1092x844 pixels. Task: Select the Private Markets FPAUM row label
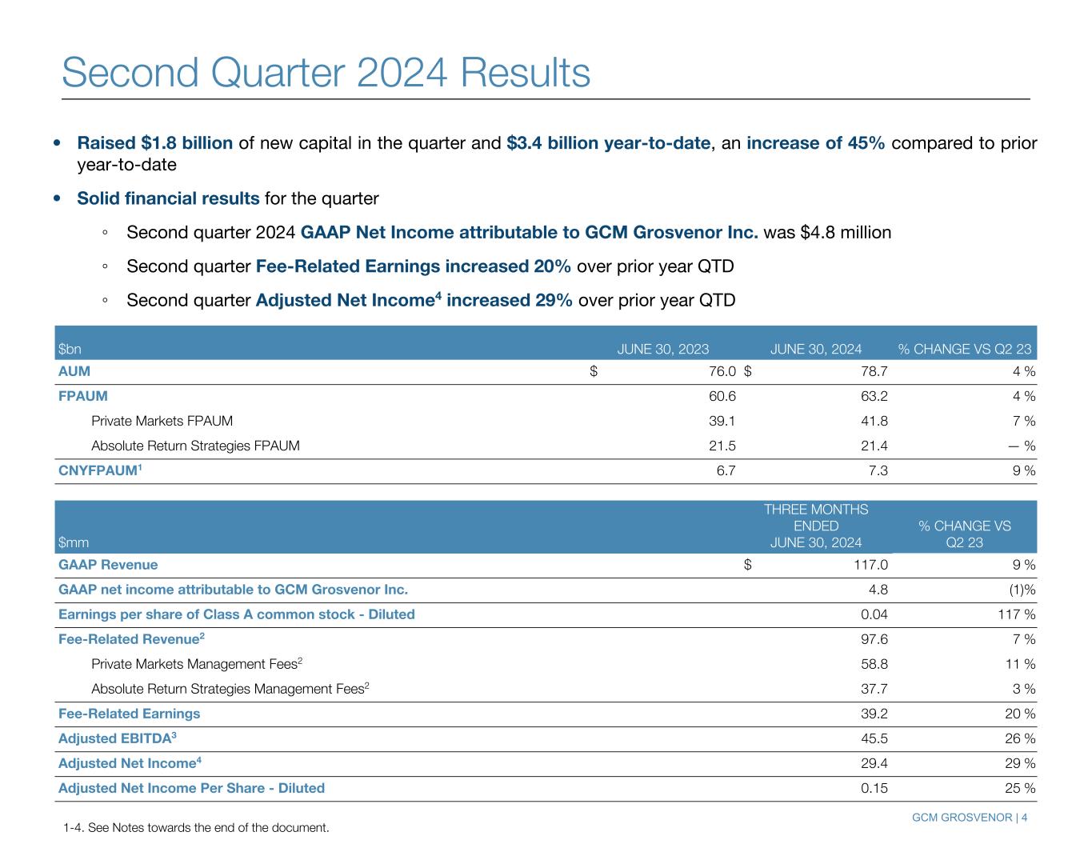(x=162, y=421)
